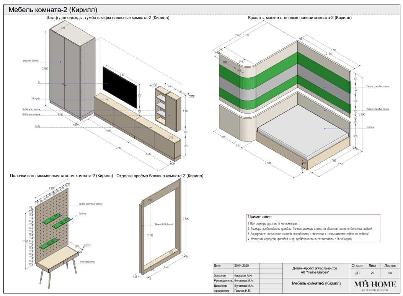
Task: Click the 500 desk depth dimension
Action: (x=77, y=246)
